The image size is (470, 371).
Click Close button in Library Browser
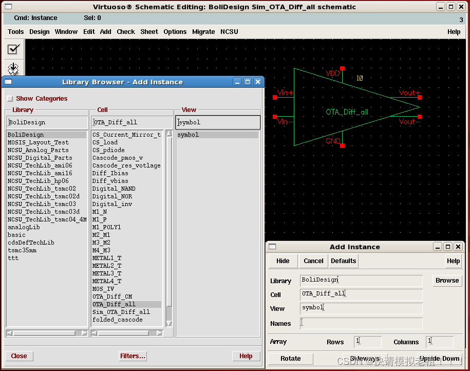[x=19, y=356]
